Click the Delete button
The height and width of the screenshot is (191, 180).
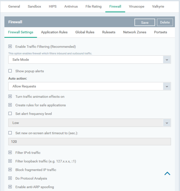click(x=165, y=22)
